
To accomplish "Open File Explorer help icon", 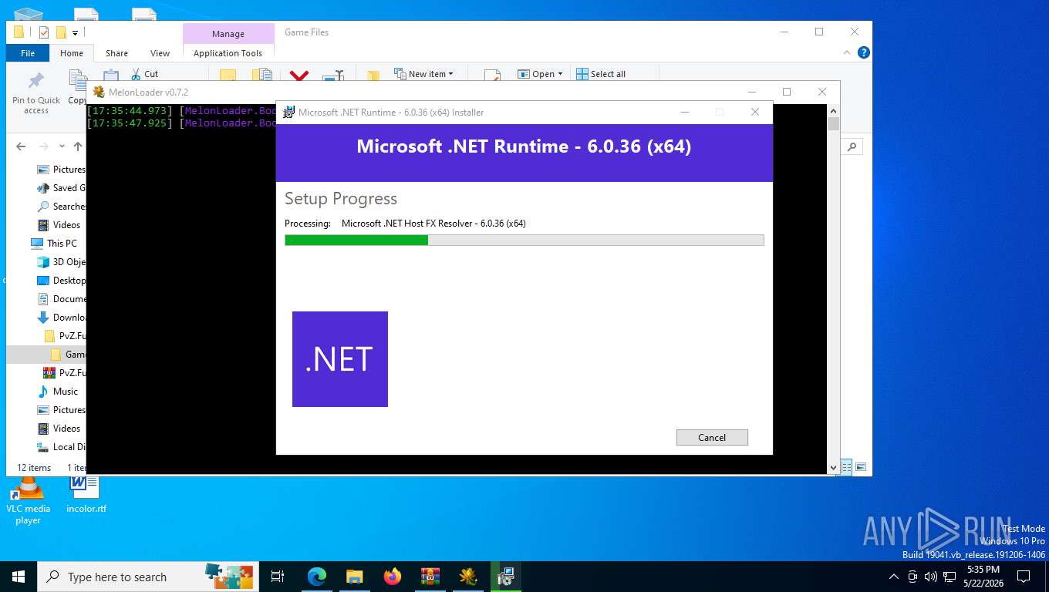I will pyautogui.click(x=864, y=52).
